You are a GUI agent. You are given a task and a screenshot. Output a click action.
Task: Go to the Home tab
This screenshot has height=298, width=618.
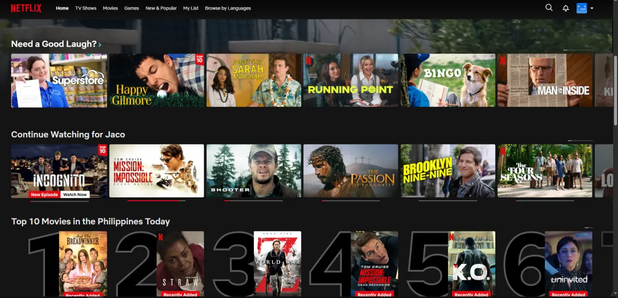(x=62, y=8)
